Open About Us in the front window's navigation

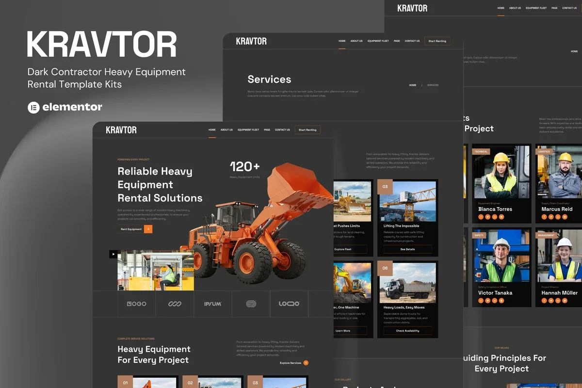click(226, 130)
